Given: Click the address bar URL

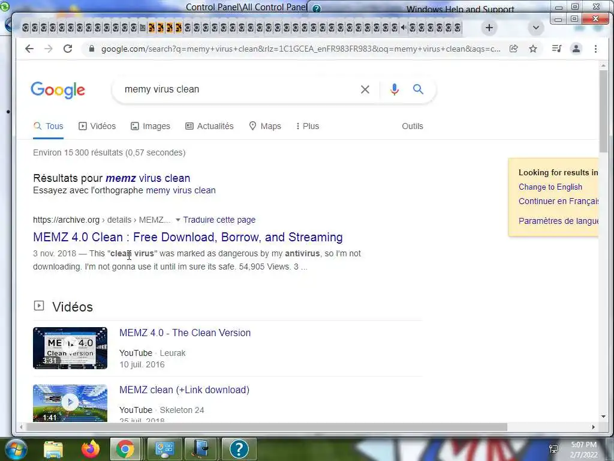Looking at the screenshot, I should (x=300, y=49).
